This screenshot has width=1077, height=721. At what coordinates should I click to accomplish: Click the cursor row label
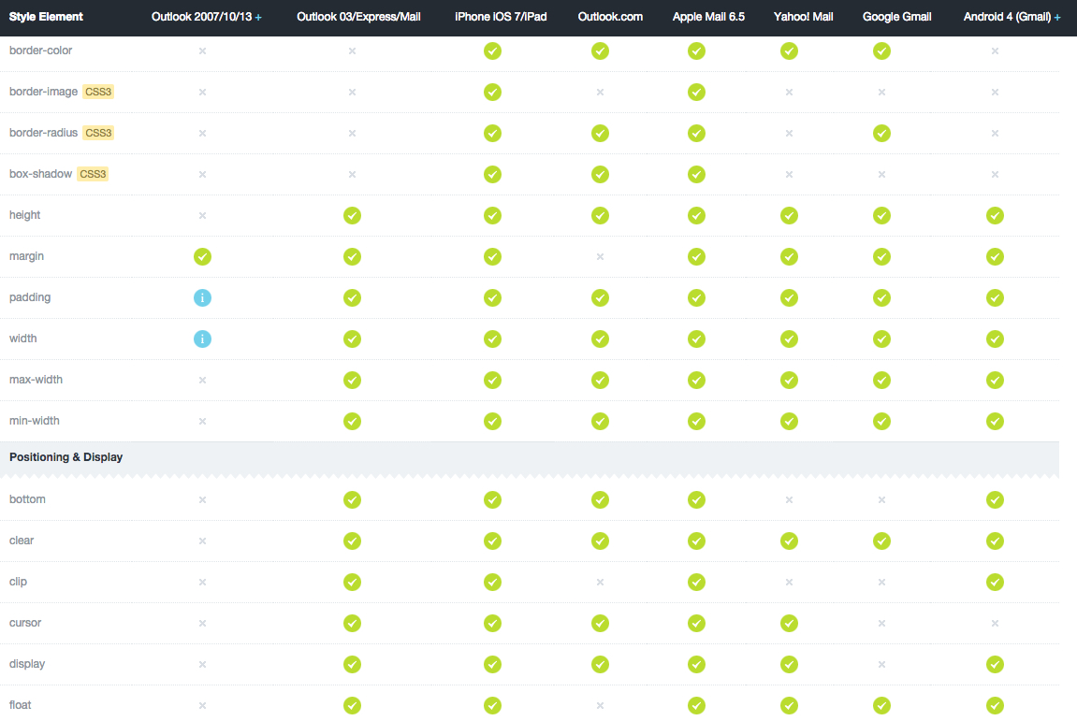point(25,624)
